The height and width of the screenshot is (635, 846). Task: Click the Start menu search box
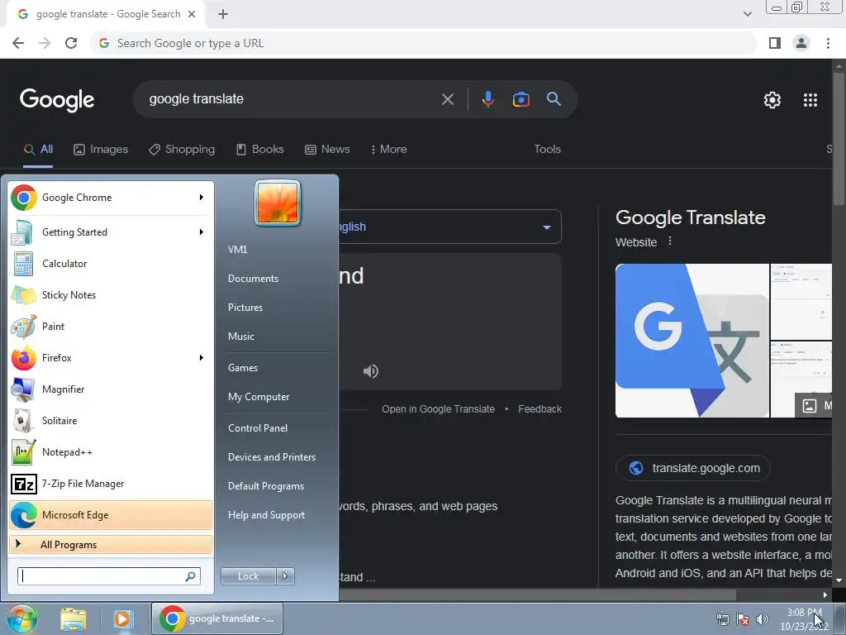(x=109, y=576)
